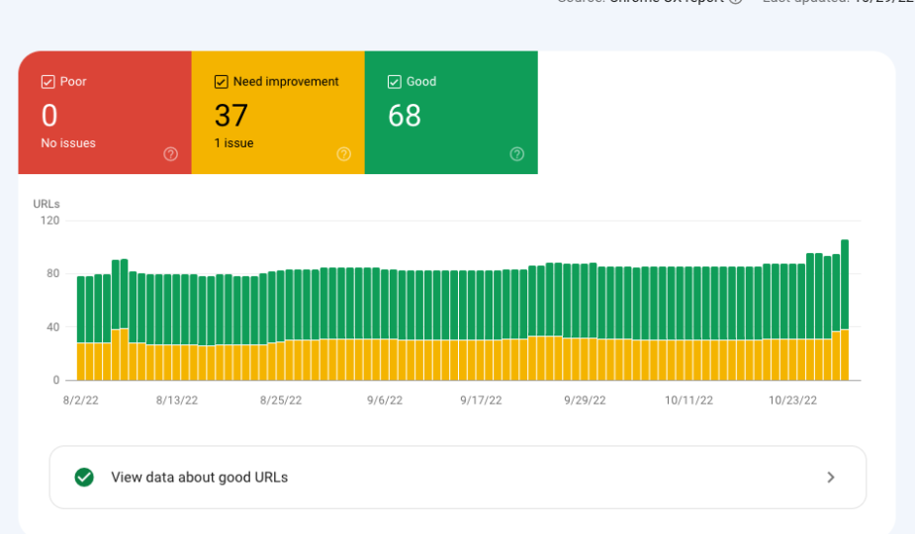Click the green check icon on good URLs row
Image resolution: width=915 pixels, height=534 pixels.
(84, 478)
